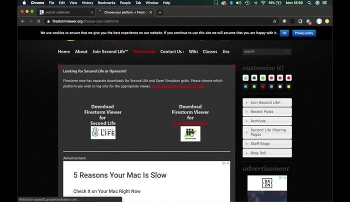350x202 pixels.
Task: Click the Open Simulator download link
Action: pos(190,123)
